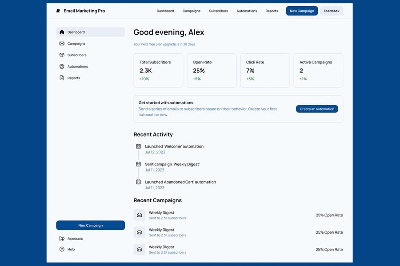Select Automations in the top navigation bar
The height and width of the screenshot is (266, 400).
247,11
